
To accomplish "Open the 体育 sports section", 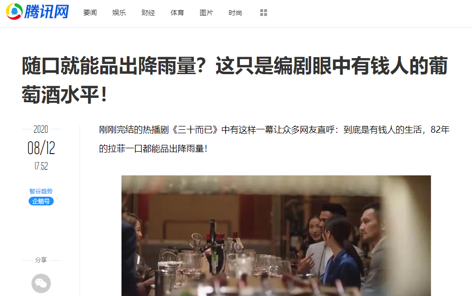I will (177, 13).
